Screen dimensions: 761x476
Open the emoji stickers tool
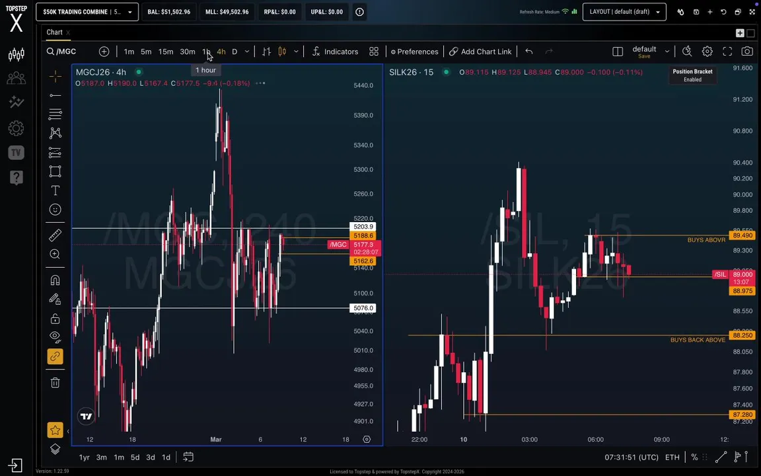[55, 210]
